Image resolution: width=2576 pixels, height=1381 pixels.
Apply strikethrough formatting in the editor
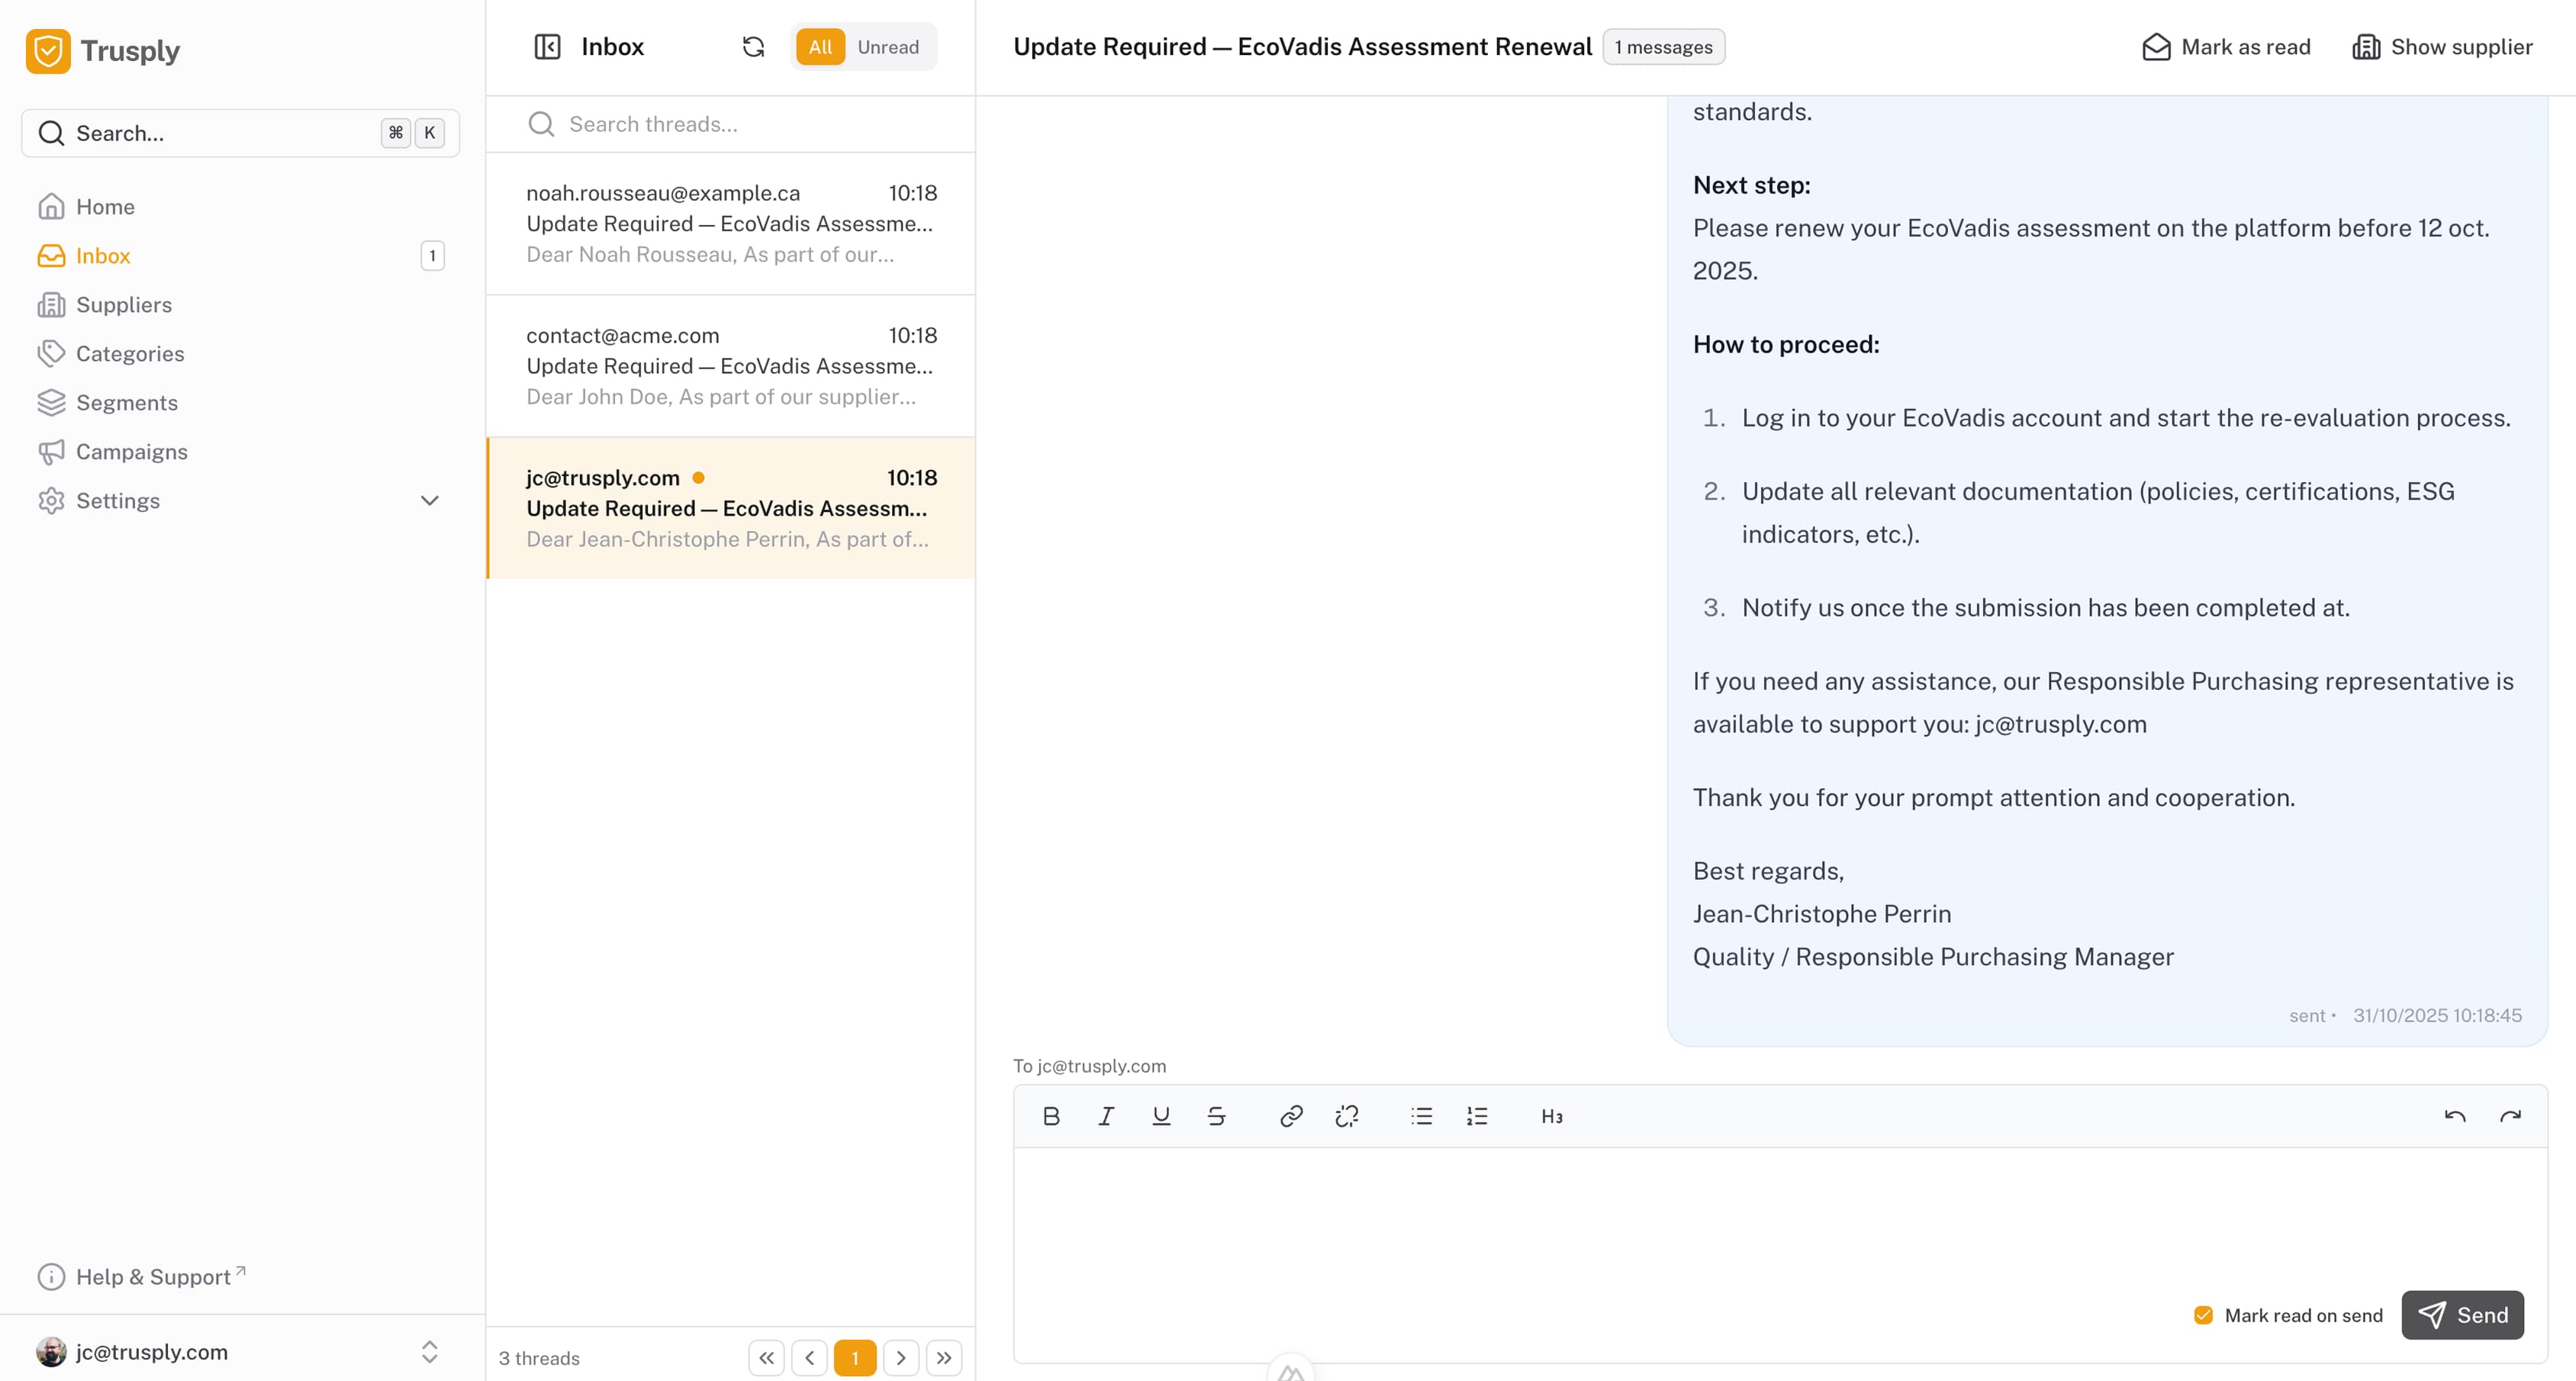[1216, 1116]
